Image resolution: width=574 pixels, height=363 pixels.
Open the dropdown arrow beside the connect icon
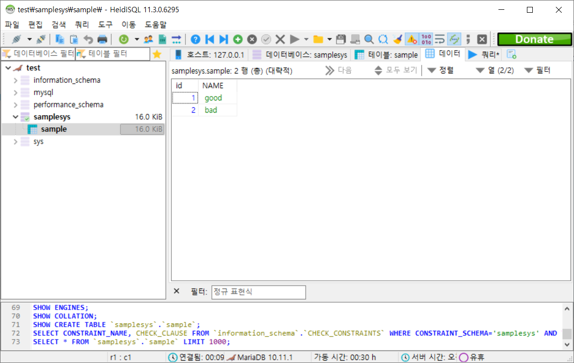pos(29,39)
